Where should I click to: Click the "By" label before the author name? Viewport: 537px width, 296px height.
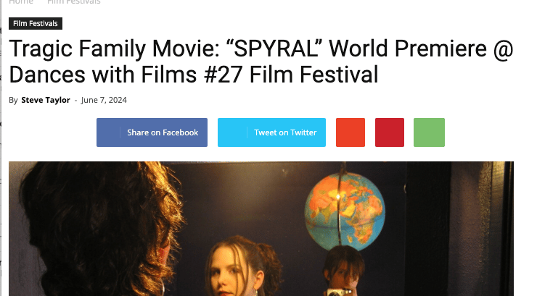[13, 100]
